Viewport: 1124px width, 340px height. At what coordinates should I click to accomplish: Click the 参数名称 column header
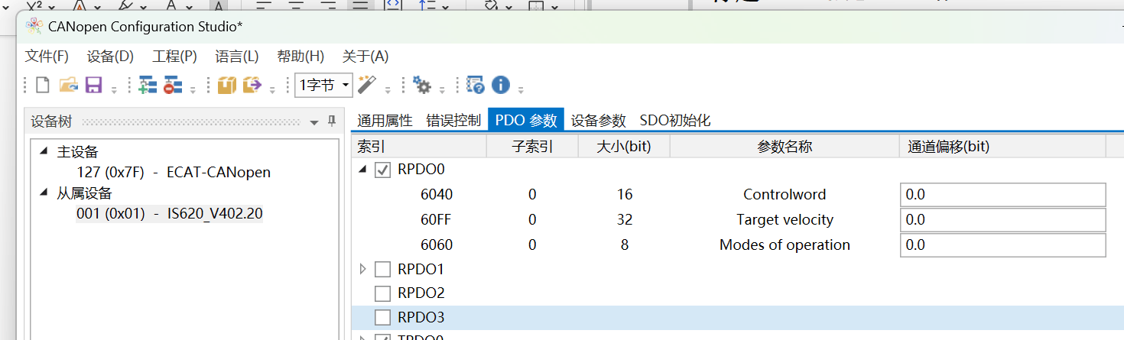point(785,146)
